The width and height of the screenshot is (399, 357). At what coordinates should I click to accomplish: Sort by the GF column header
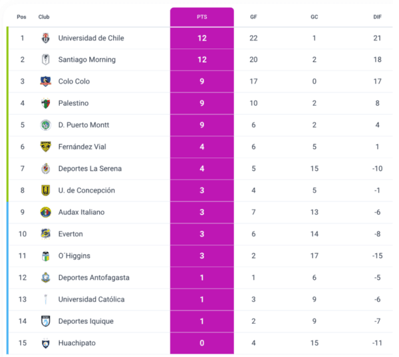pos(253,17)
